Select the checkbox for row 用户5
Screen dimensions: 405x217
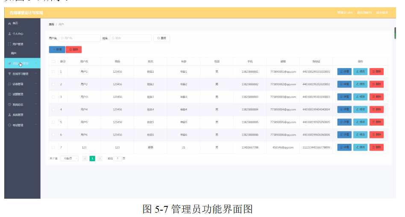tap(53, 122)
